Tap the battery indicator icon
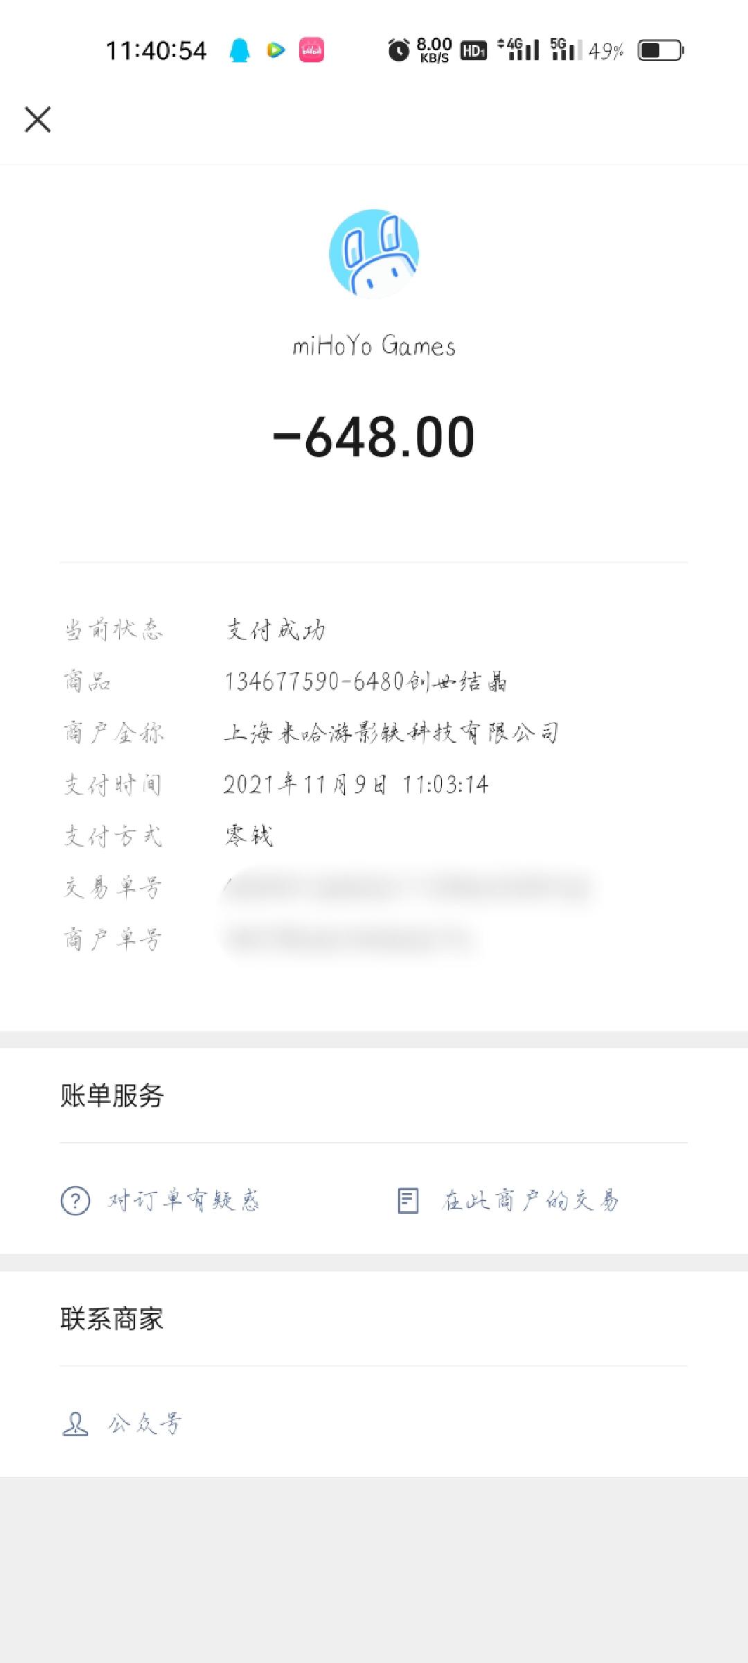 coord(661,51)
